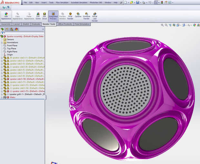Open the Flow Simulation menu
This screenshot has height=164, width=200.
click(62, 3)
